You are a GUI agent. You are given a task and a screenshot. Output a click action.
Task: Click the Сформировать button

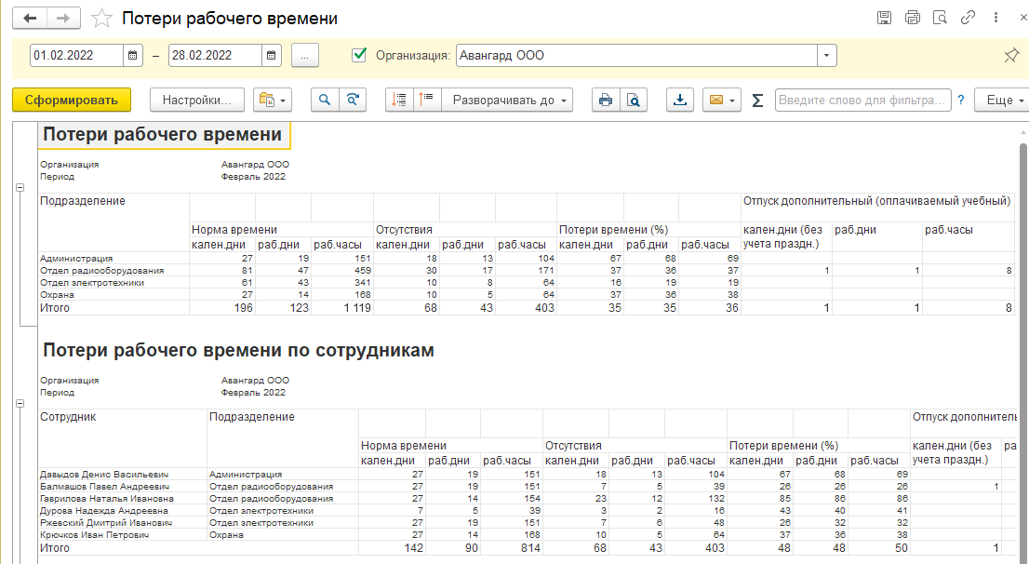pyautogui.click(x=72, y=101)
